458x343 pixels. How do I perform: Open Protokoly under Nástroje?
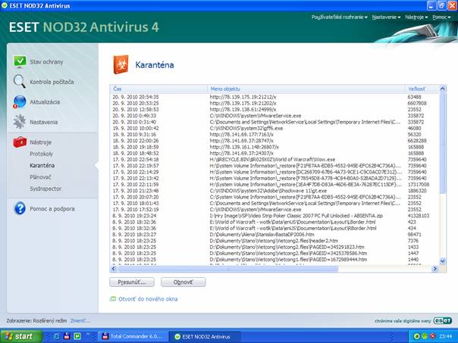[41, 154]
